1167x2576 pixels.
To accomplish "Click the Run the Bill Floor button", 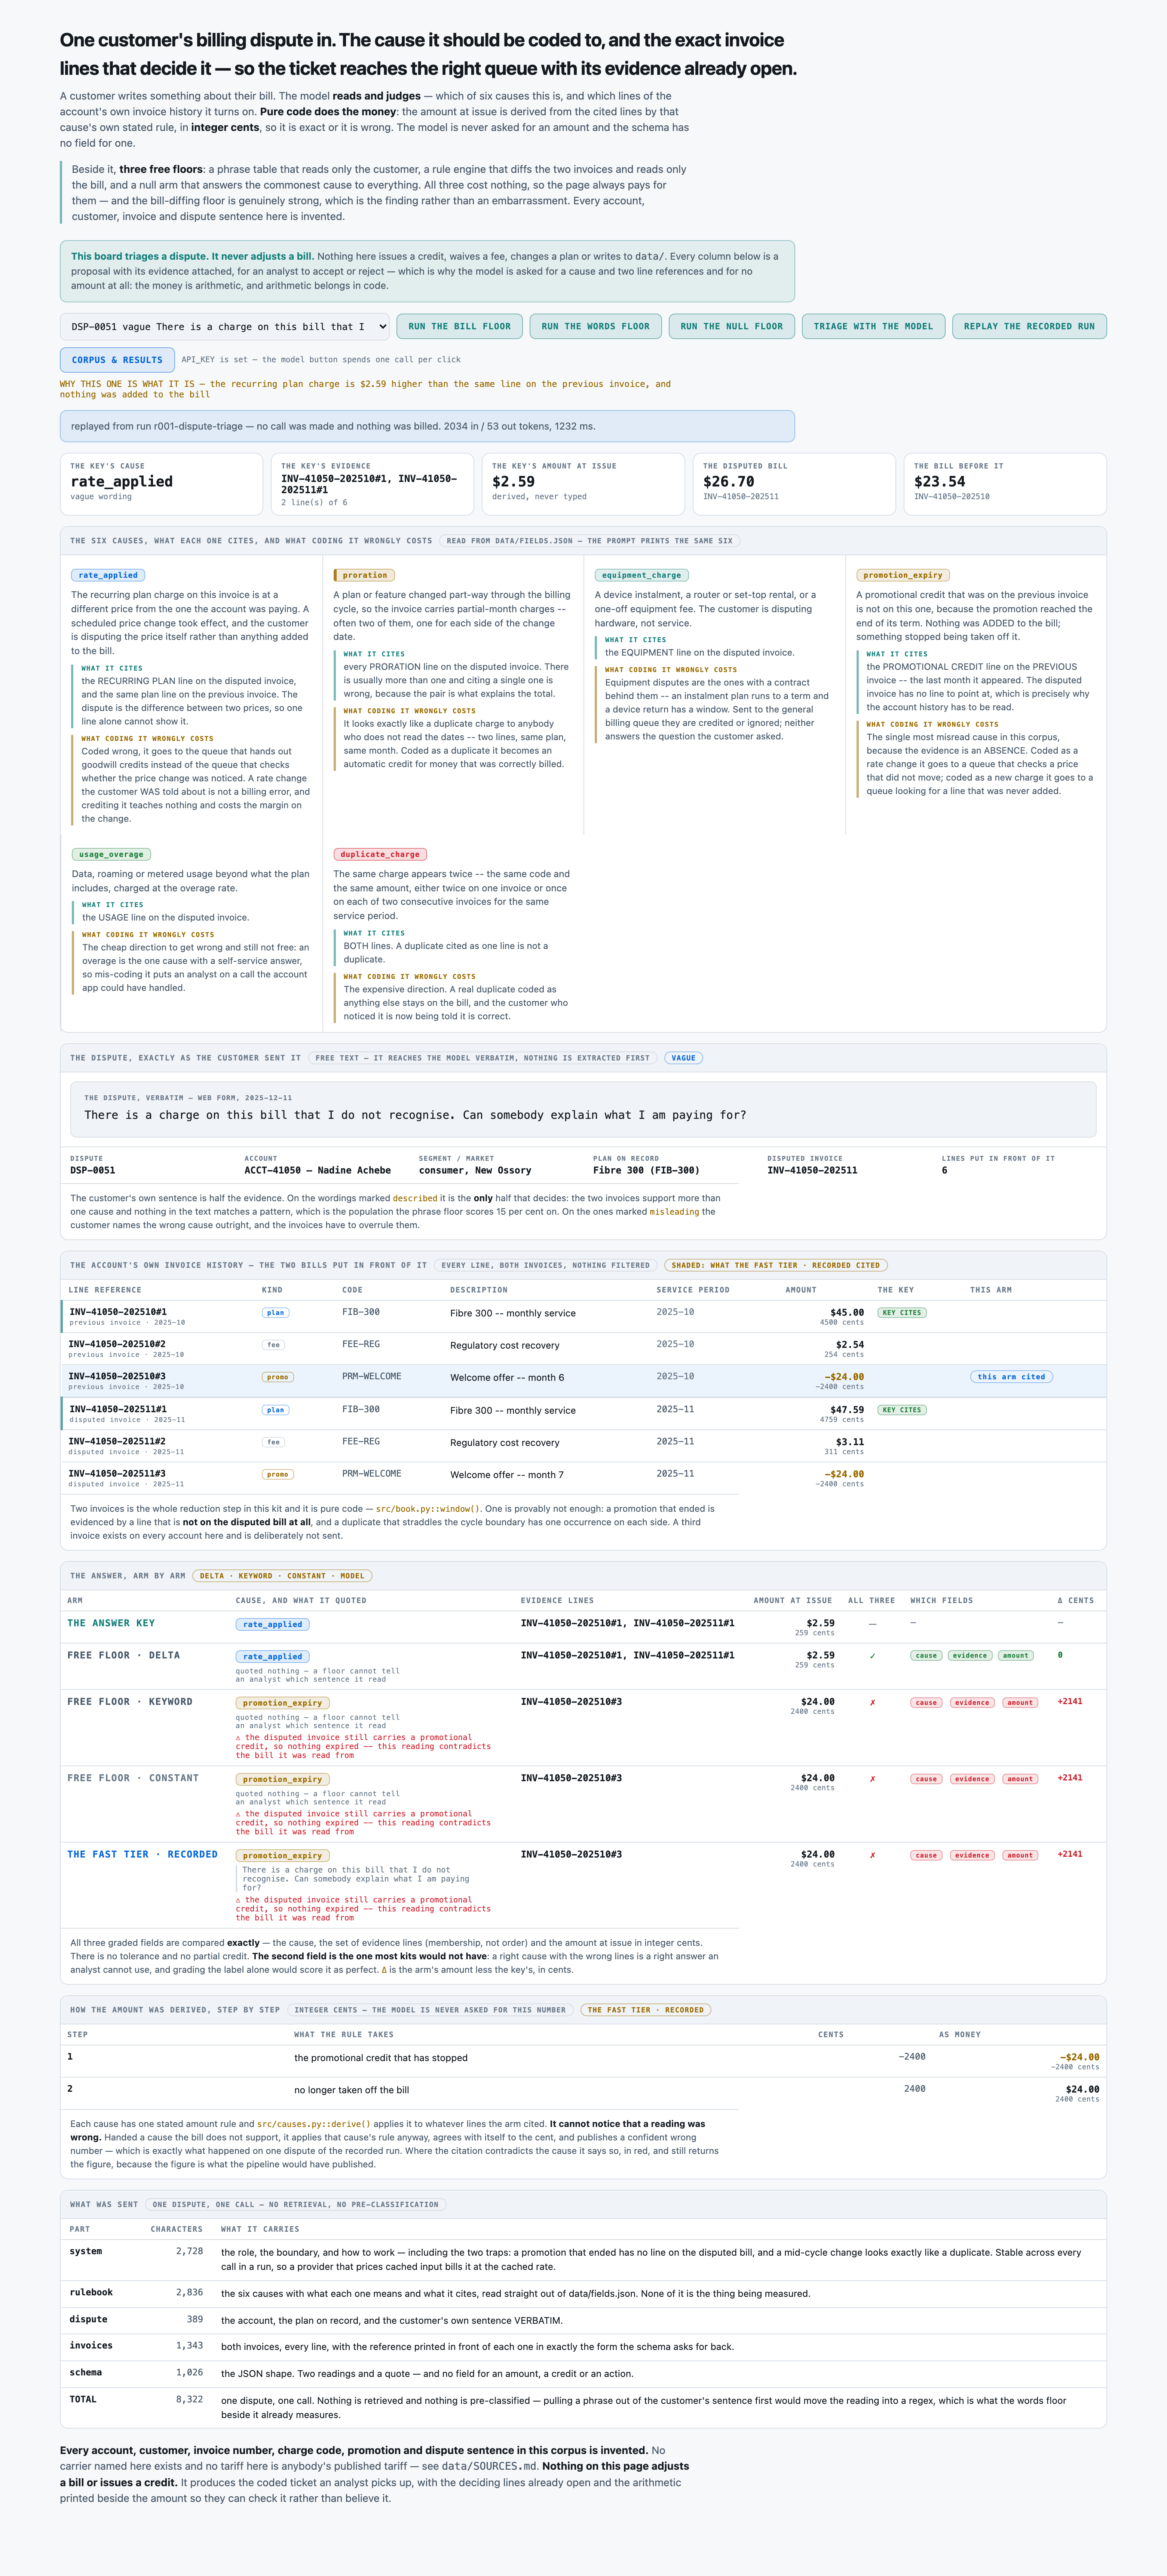I will (x=460, y=326).
